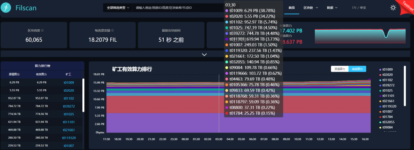Select 原值算力 chart toggle

(x=340, y=69)
